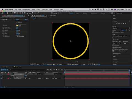Select the Zoom magnifier tool
This screenshot has width=132, height=99.
(10, 13)
